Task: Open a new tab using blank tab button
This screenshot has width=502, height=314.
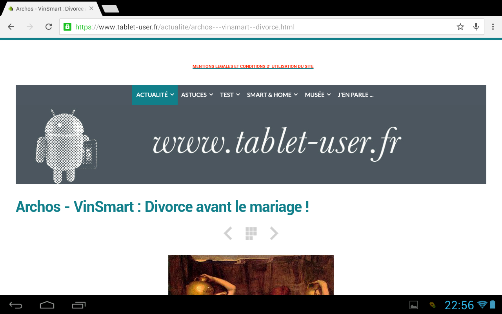Action: (x=110, y=9)
